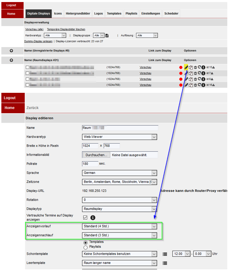The height and width of the screenshot is (271, 230).
Task: Open Vorschau link for display id:8
Action: tap(145, 79)
